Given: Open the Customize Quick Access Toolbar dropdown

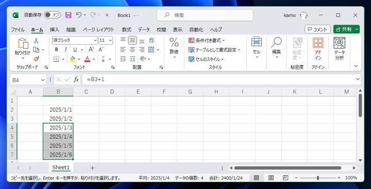Looking at the screenshot, I should point(107,15).
